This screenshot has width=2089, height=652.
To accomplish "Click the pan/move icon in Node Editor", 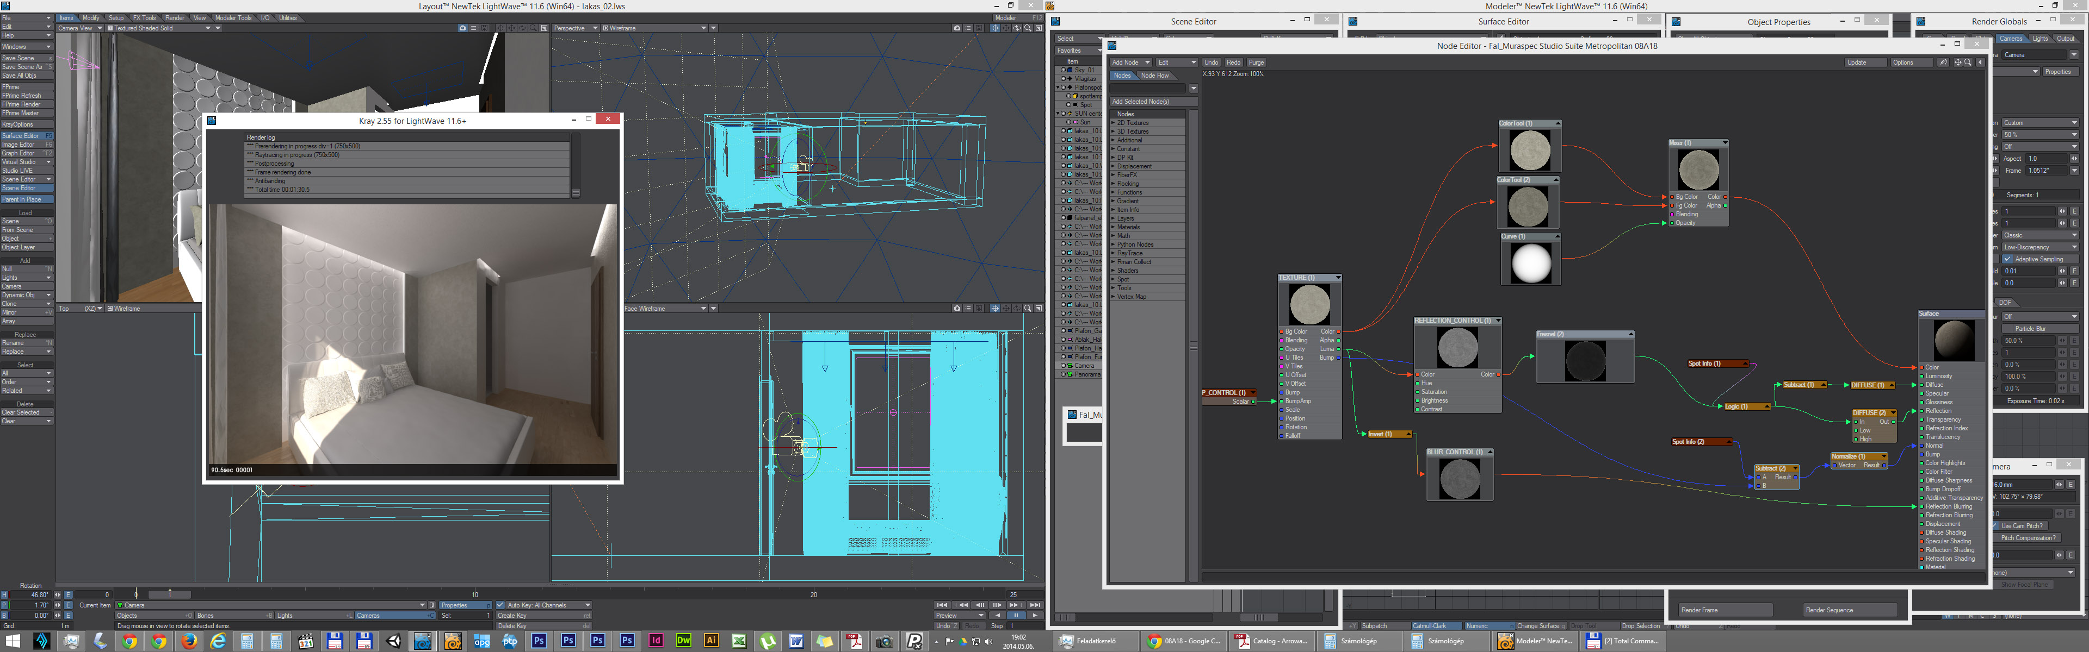I will (x=1958, y=62).
